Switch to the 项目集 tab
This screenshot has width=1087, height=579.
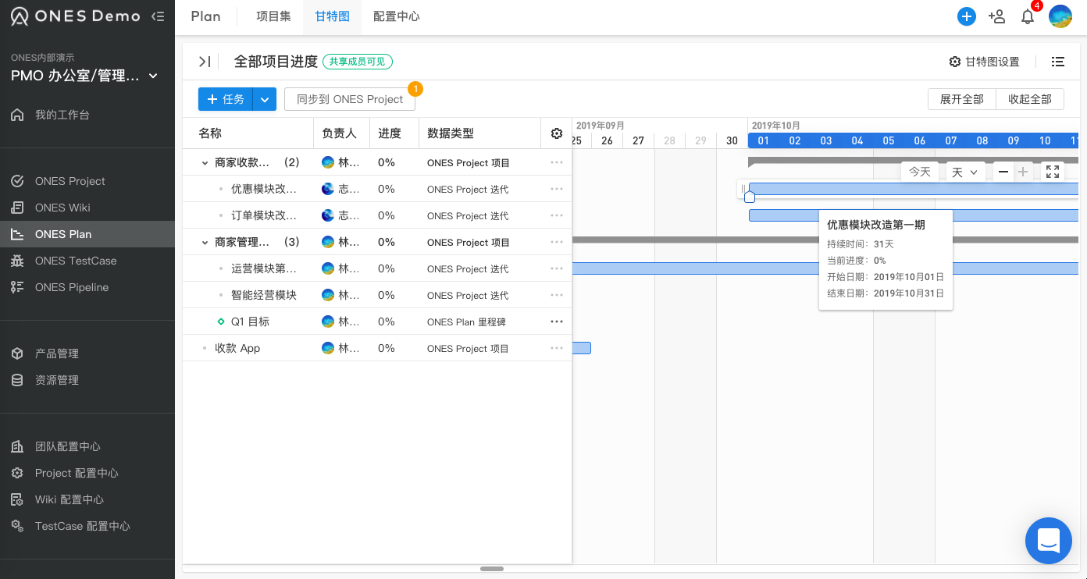[x=273, y=16]
